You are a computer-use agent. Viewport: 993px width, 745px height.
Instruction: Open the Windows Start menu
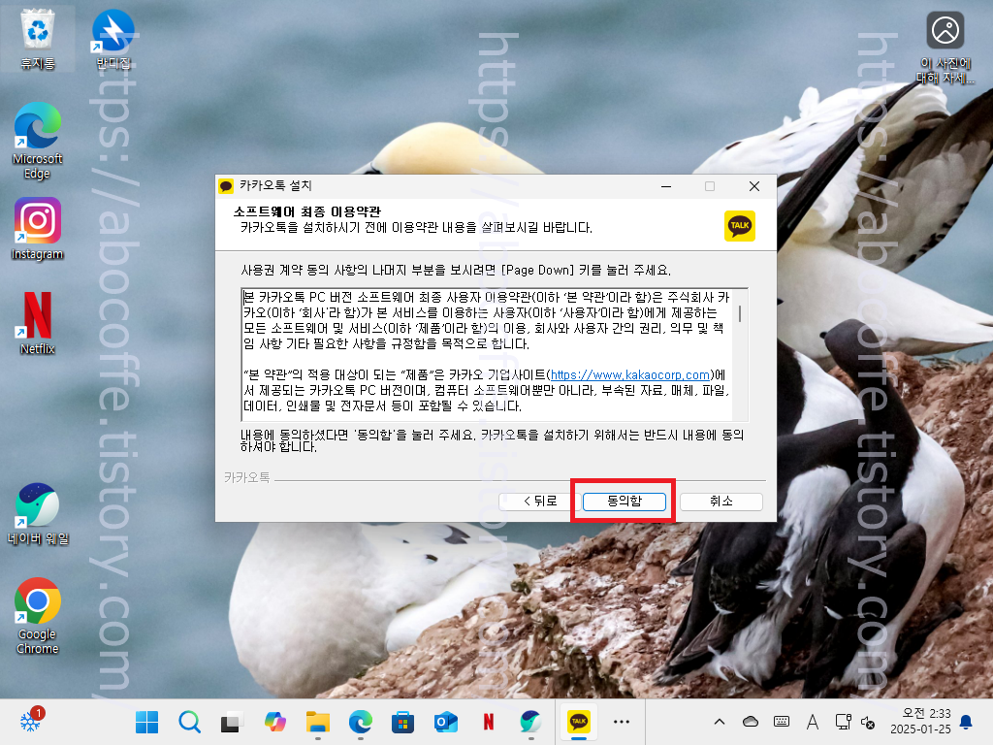147,722
